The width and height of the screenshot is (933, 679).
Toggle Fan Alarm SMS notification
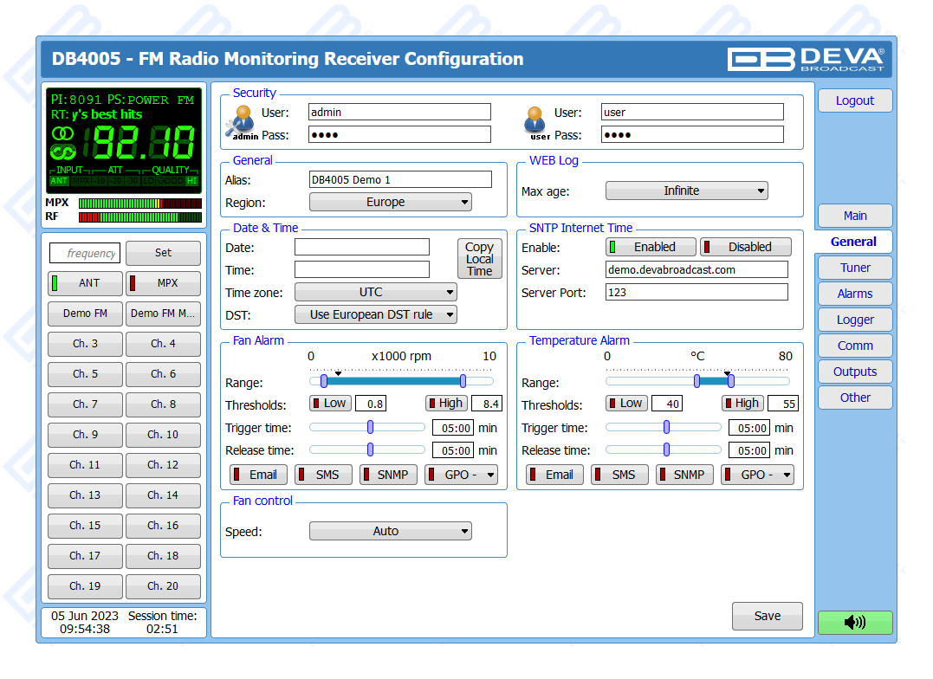pyautogui.click(x=323, y=475)
